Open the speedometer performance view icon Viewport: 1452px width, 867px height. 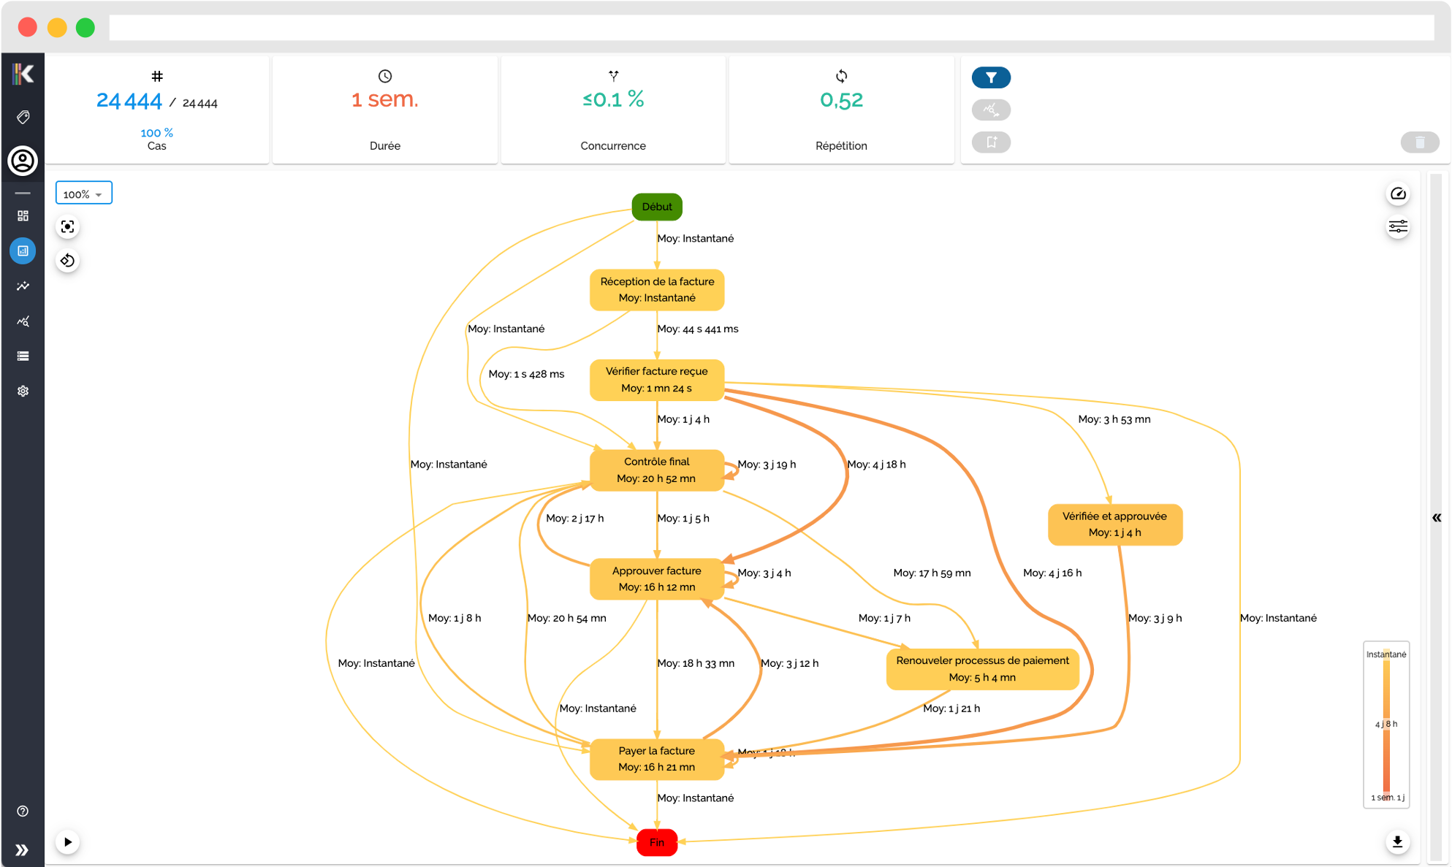(x=1397, y=194)
